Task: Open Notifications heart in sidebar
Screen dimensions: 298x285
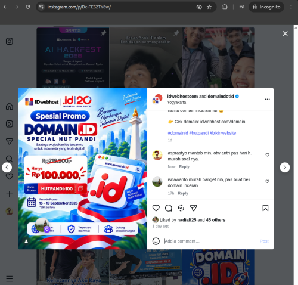Action: pyautogui.click(x=10, y=176)
